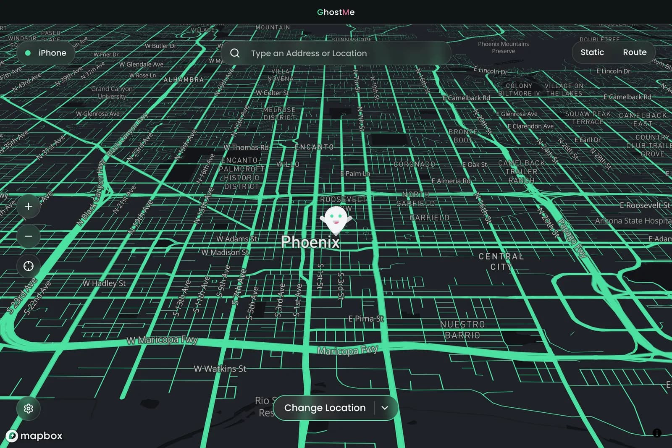Click the Mapbox logo
672x448 pixels.
[34, 436]
